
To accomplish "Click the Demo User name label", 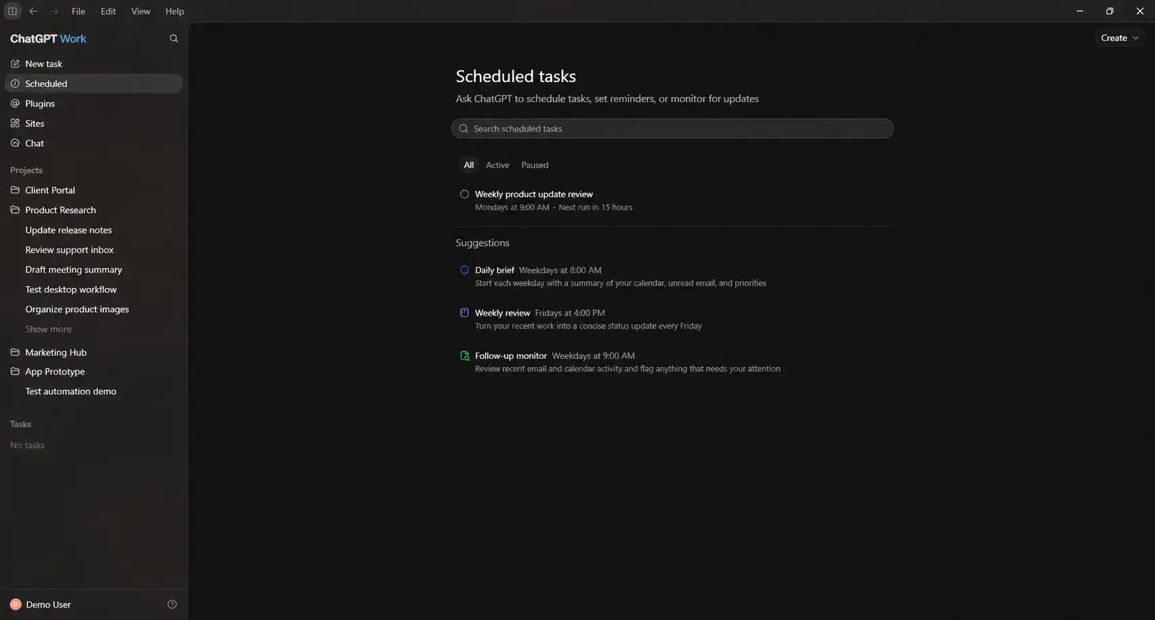I will tap(49, 604).
